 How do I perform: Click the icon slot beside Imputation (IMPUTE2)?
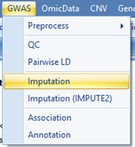click(14, 98)
